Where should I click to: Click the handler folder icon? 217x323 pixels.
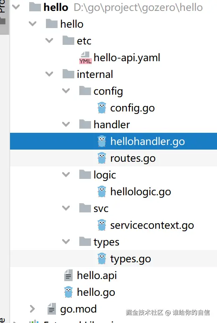(85, 124)
